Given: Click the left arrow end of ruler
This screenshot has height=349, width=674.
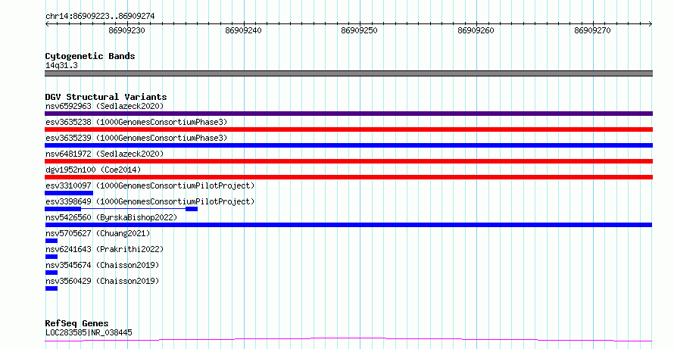Looking at the screenshot, I should click(47, 24).
